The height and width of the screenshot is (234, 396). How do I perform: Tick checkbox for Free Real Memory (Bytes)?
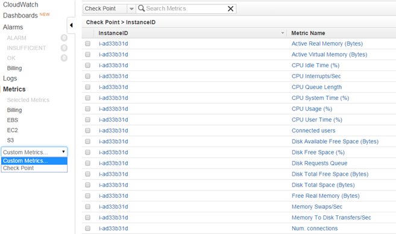pos(87,196)
